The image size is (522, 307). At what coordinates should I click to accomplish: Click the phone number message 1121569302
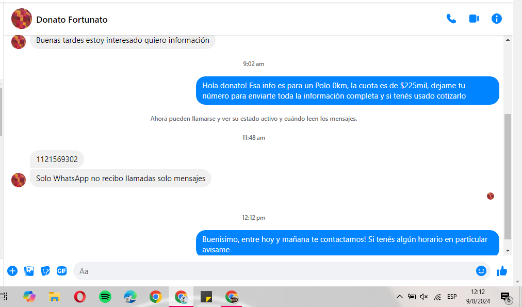point(57,159)
